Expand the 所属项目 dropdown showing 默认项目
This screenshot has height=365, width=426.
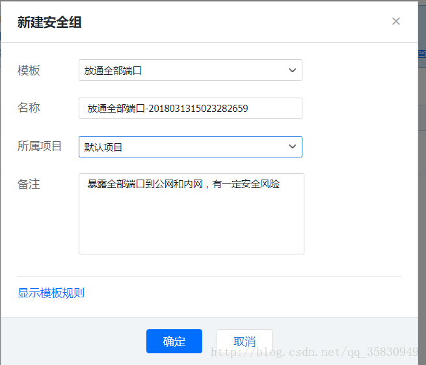[x=191, y=147]
